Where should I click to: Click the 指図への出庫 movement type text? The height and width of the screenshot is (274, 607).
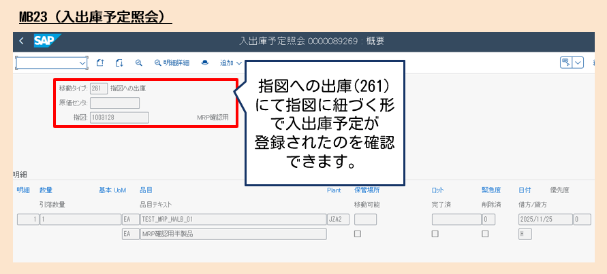128,88
